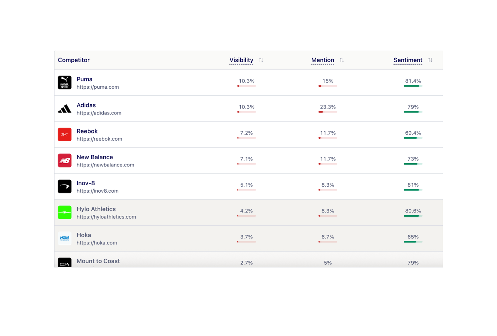
Task: Open the https://hoka.com link
Action: [97, 243]
